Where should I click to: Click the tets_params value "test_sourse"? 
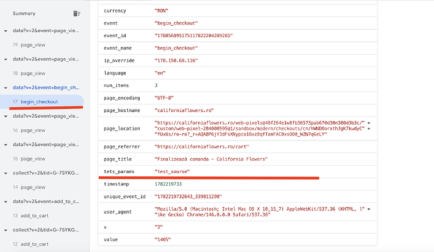[172, 171]
